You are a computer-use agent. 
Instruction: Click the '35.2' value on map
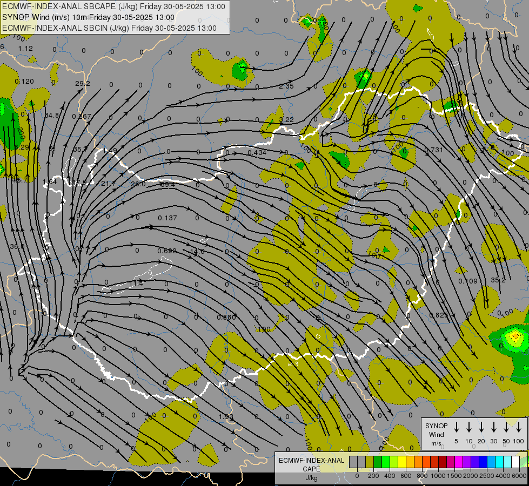coord(498,280)
